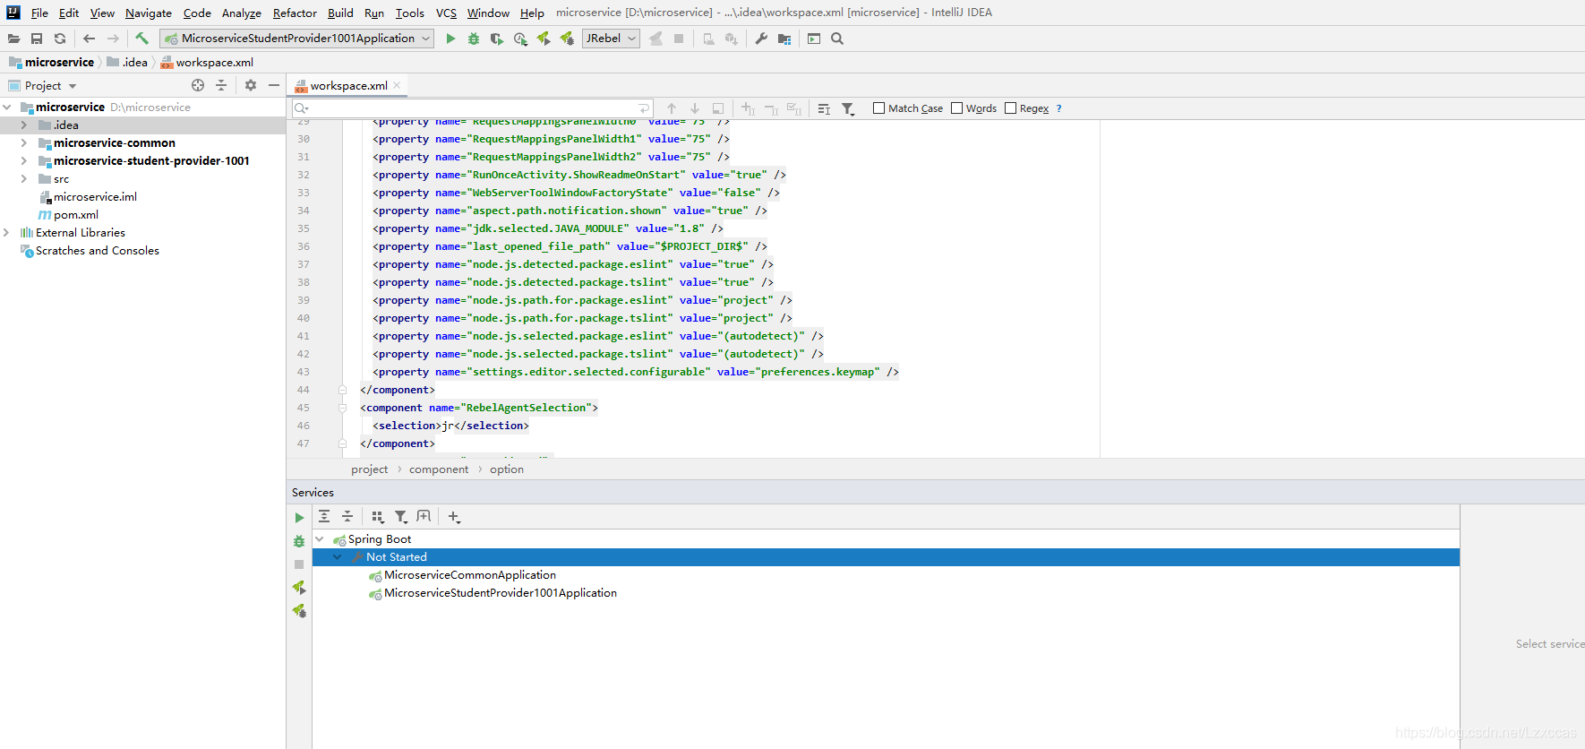The image size is (1585, 749).
Task: Add a service with the plus button
Action: [454, 516]
